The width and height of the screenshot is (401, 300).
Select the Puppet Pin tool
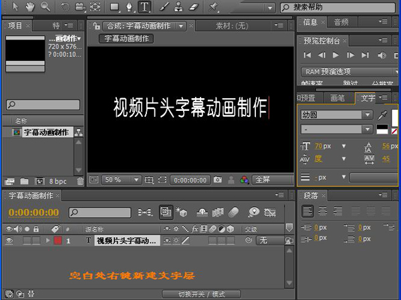pos(213,7)
